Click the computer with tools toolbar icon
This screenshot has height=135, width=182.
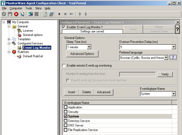click(x=51, y=14)
